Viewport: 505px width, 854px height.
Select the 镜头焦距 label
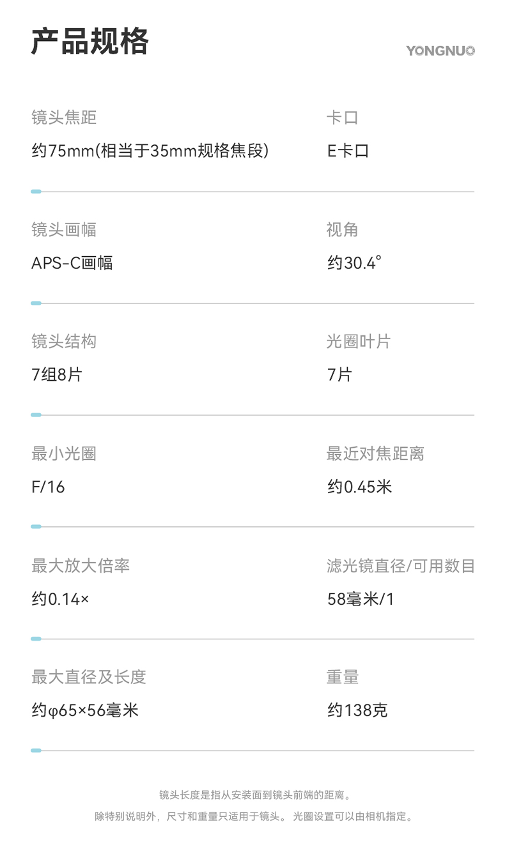coord(64,118)
